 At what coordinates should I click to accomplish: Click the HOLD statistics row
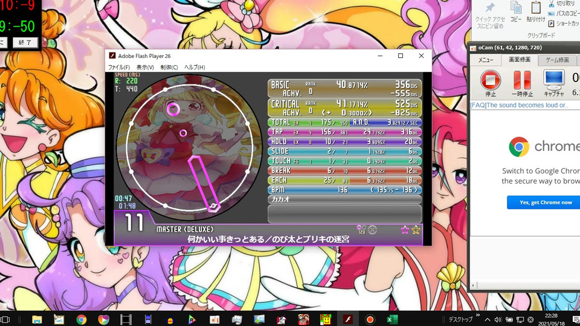pos(344,141)
